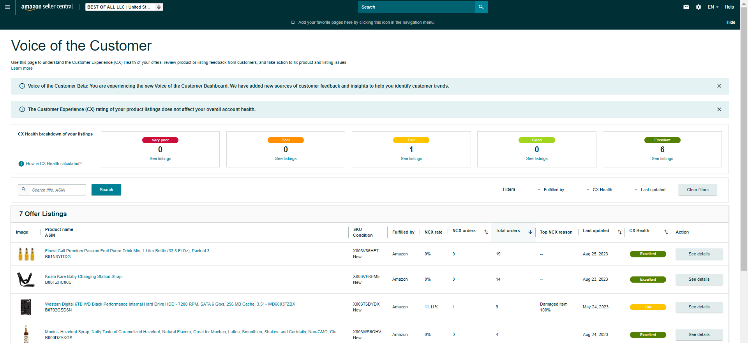Click the 7 Offer Listings heading
This screenshot has height=343, width=748.
click(43, 214)
